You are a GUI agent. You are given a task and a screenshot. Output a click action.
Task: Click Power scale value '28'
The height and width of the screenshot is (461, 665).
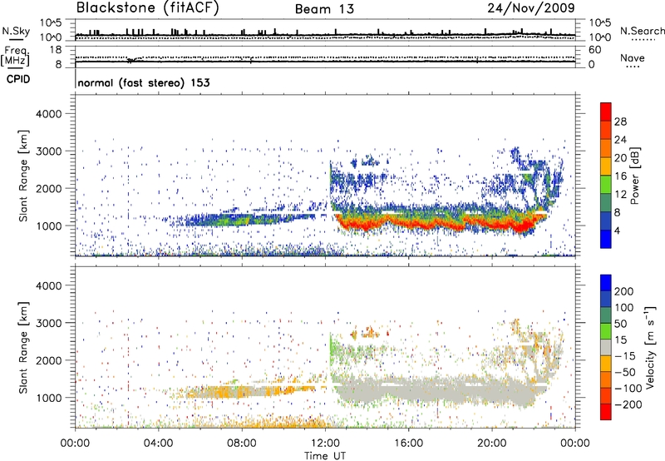tap(620, 121)
